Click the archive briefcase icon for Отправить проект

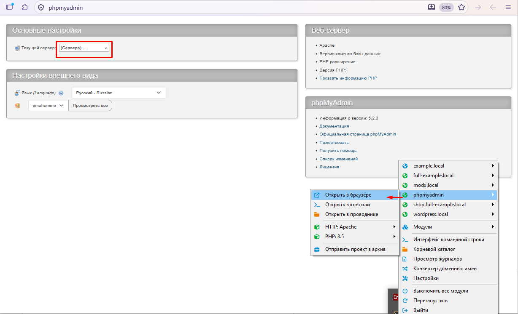click(317, 249)
